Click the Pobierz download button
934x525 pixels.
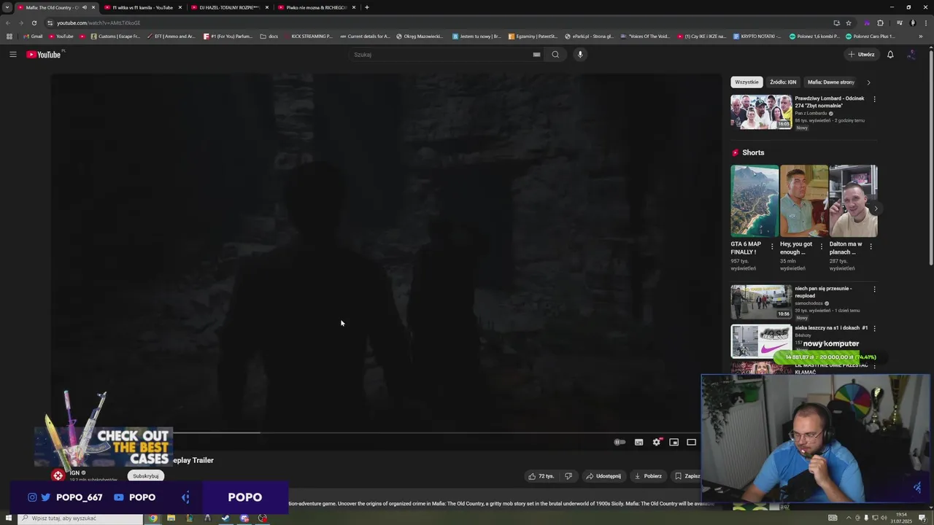(x=648, y=476)
